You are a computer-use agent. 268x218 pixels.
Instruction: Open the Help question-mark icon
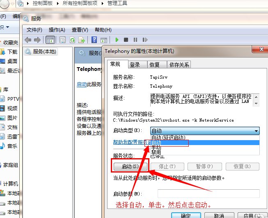pyautogui.click(x=94, y=40)
